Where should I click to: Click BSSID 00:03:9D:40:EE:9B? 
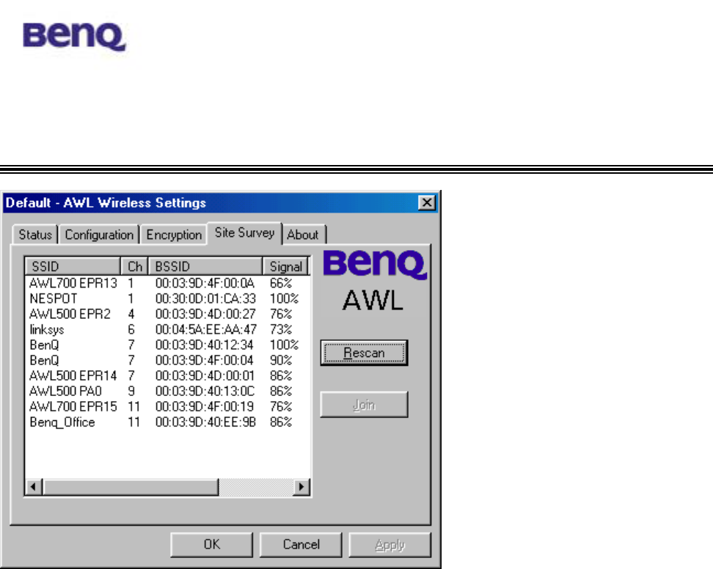[x=205, y=422]
